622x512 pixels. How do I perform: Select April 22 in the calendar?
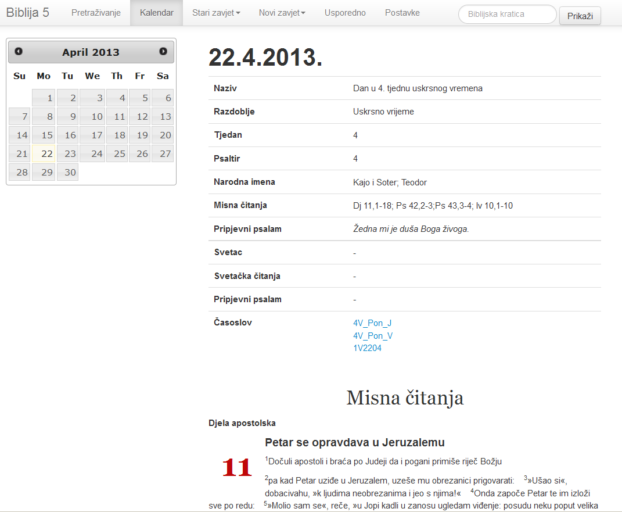point(44,154)
